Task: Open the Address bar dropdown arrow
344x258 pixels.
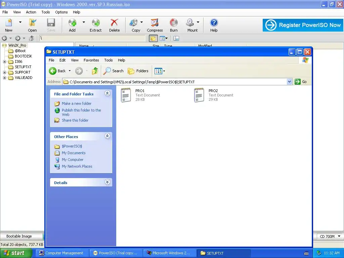Action: (289, 82)
